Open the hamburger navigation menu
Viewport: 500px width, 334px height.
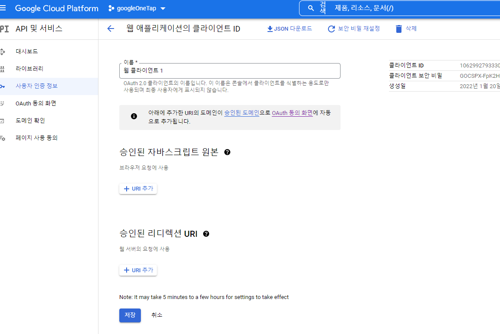pyautogui.click(x=3, y=8)
